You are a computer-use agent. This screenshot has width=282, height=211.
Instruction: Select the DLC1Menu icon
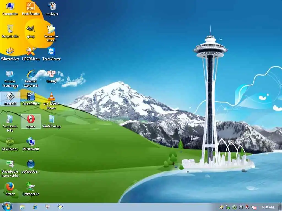point(10,144)
